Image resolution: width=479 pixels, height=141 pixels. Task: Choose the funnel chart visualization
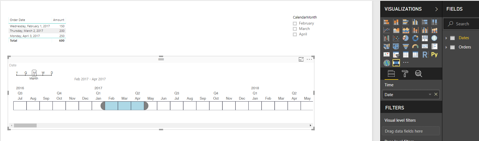pyautogui.click(x=406, y=46)
